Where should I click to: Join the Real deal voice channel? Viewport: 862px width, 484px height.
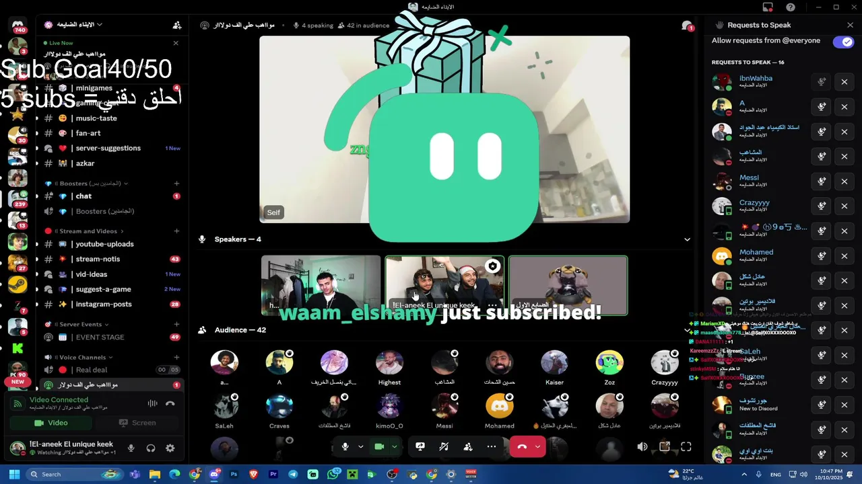(x=111, y=370)
